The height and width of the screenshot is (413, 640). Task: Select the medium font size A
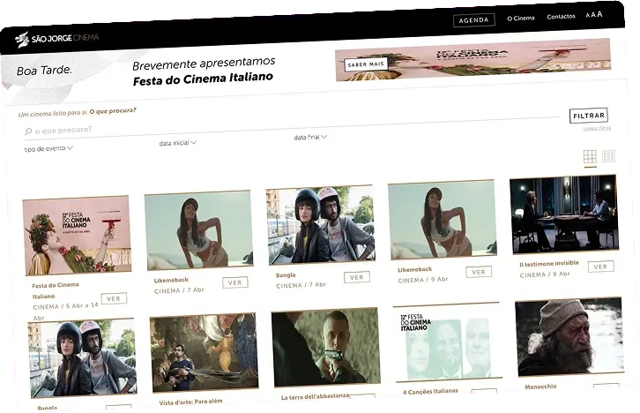(593, 15)
